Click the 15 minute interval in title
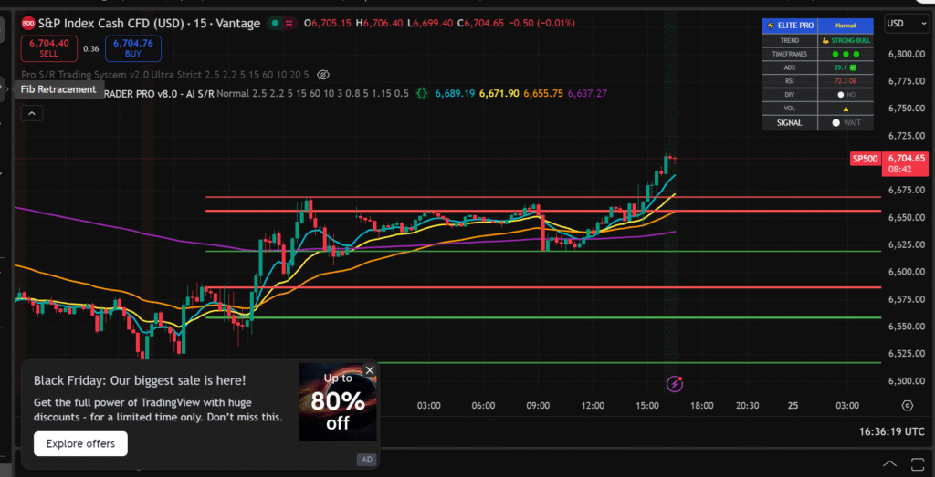 click(x=197, y=23)
